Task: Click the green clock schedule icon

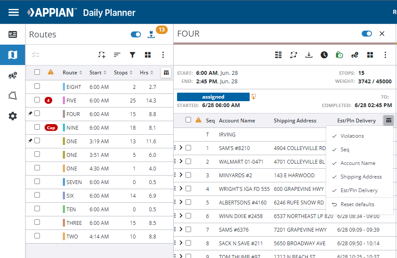Action: click(339, 55)
